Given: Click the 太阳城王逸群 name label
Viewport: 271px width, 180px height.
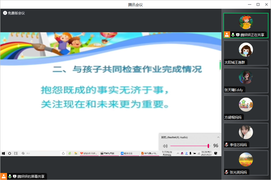Looking at the screenshot, I should click(x=235, y=62).
